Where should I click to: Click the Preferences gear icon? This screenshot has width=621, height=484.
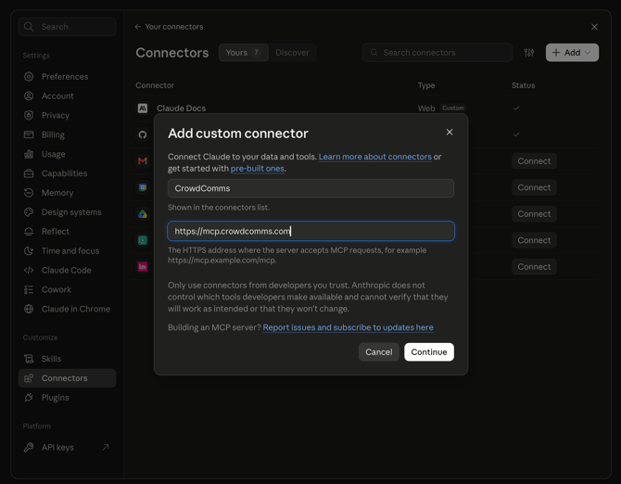click(29, 76)
